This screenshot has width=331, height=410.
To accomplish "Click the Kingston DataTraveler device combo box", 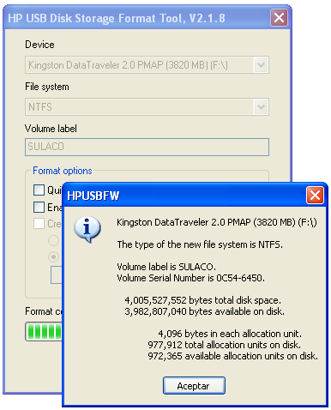I will (x=147, y=65).
